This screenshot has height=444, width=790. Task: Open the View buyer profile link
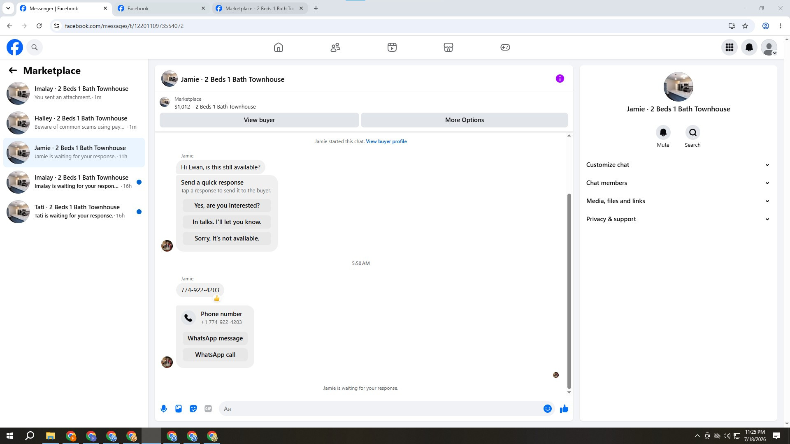(386, 141)
